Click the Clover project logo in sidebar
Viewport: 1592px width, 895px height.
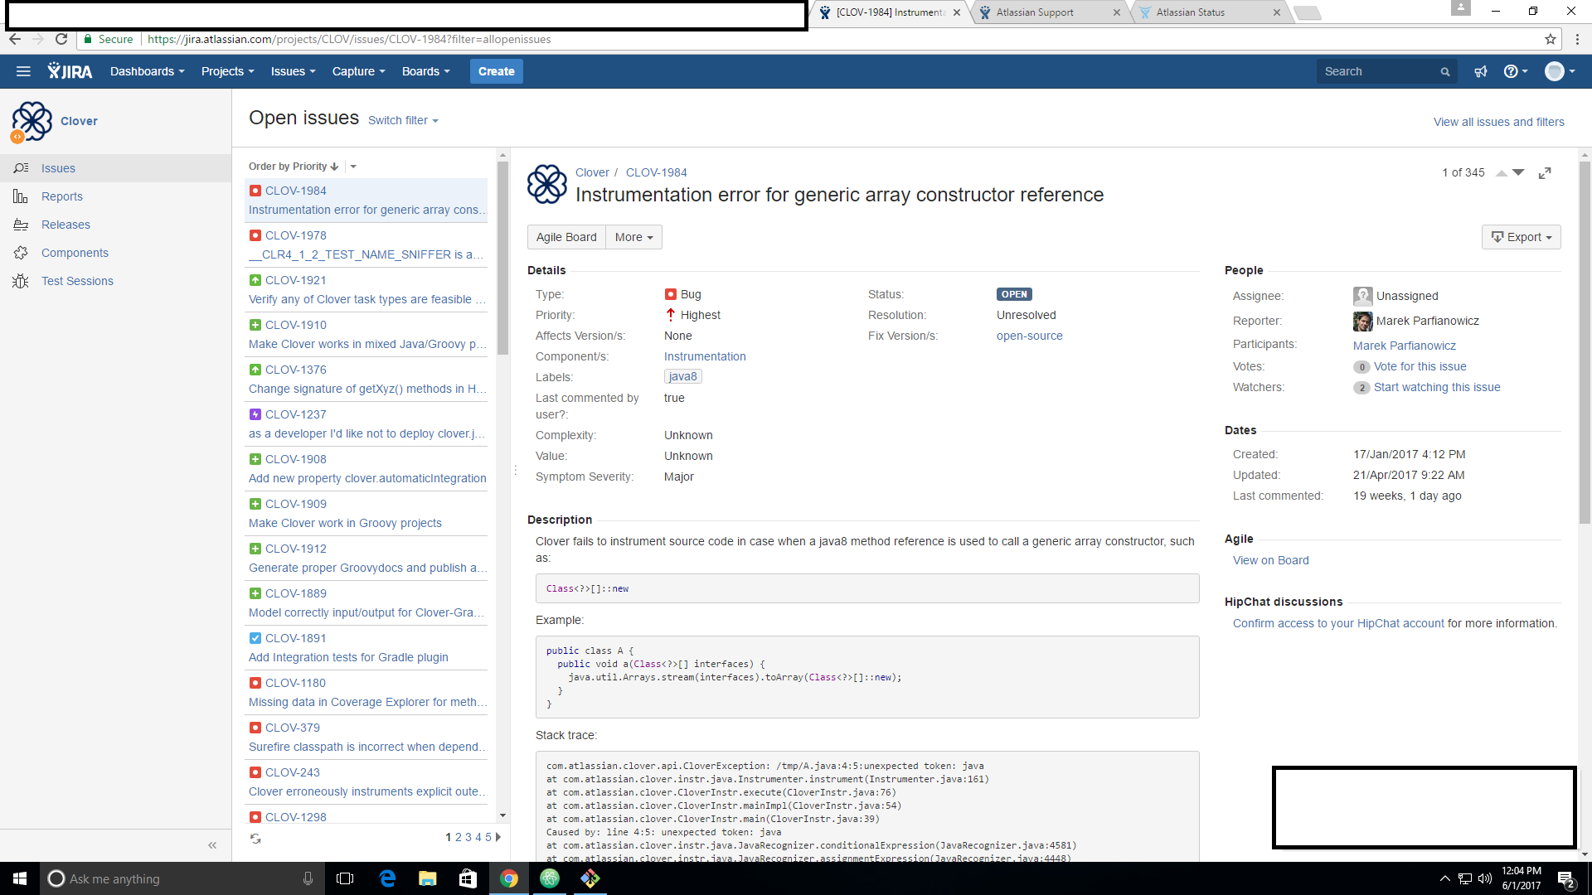click(x=32, y=121)
